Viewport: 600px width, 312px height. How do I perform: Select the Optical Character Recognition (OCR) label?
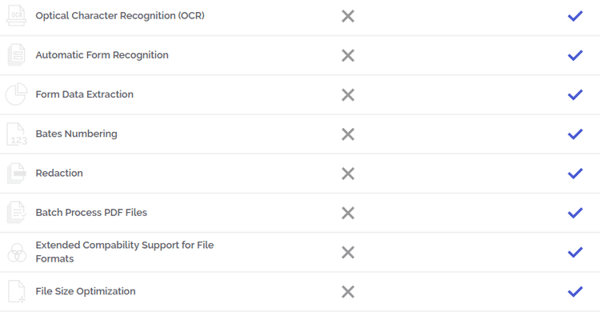120,16
